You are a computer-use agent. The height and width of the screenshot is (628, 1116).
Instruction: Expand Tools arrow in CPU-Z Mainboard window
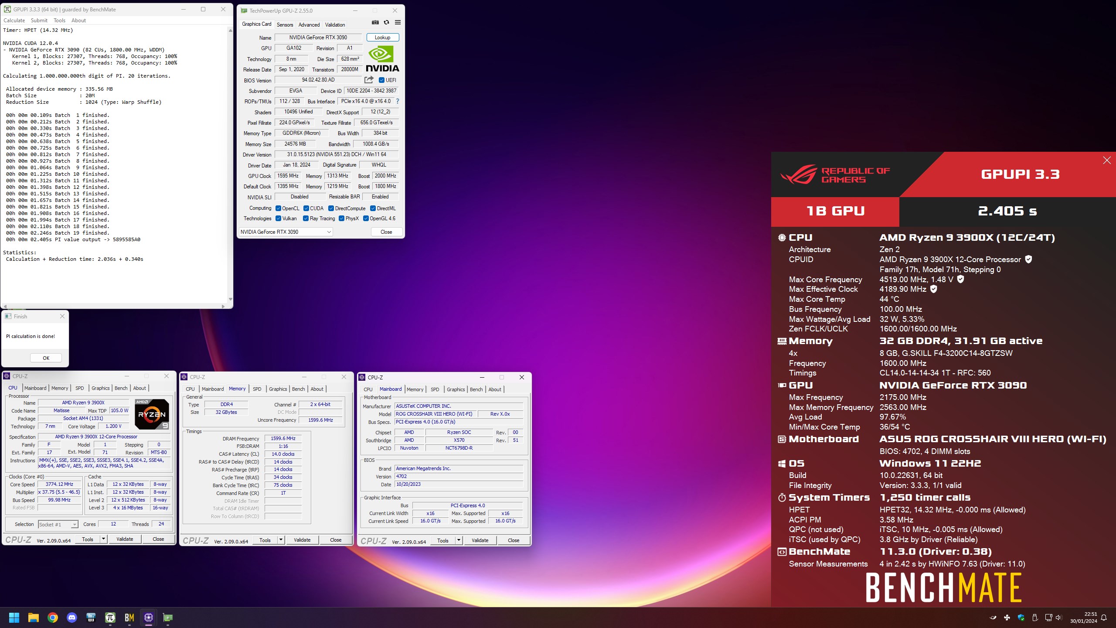[x=459, y=540]
